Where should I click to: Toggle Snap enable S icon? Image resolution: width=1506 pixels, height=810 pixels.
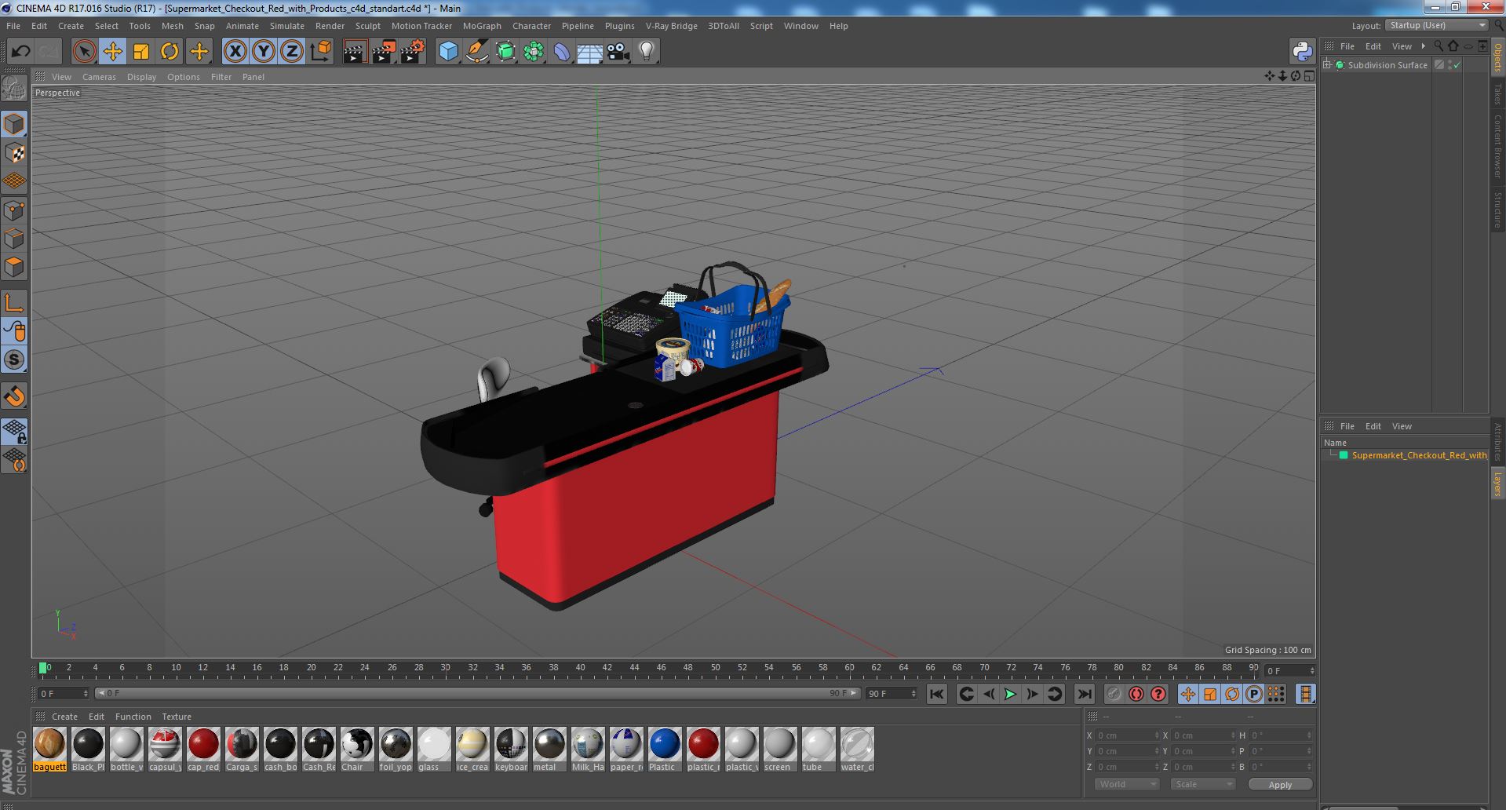[14, 359]
